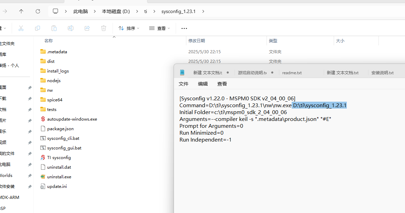Open the 排序 sort dropdown
This screenshot has height=213, width=405.
(129, 28)
